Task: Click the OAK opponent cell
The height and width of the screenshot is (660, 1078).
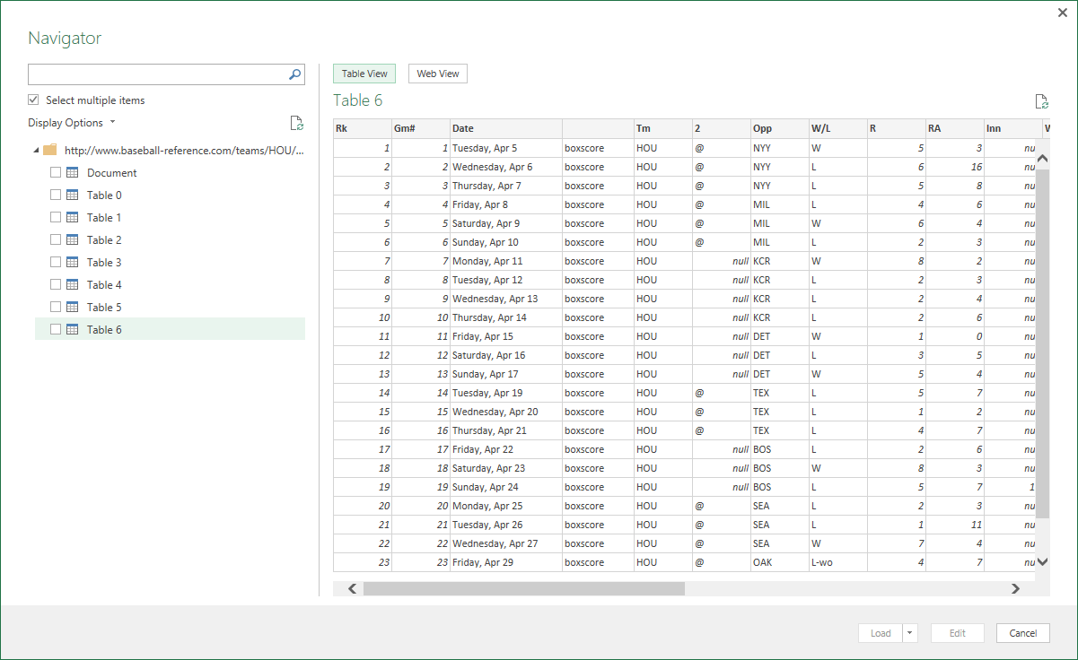Action: (780, 562)
